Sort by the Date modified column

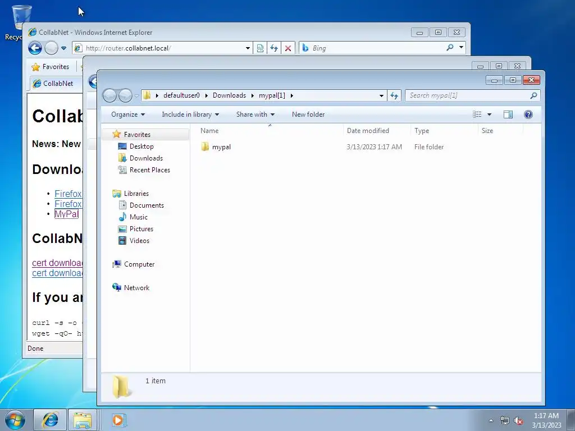377,130
